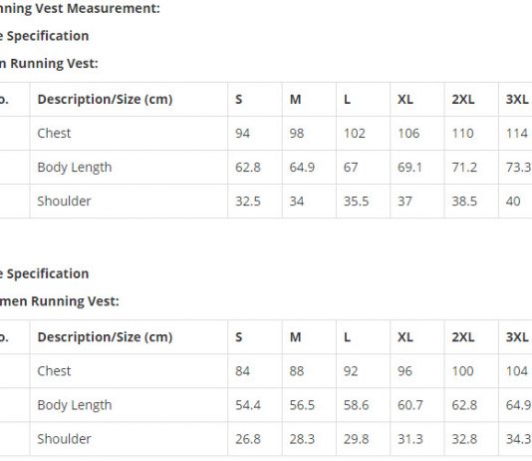Screen dimensions: 532x461
Task: Select the men's Chest value 94
Action: coord(243,133)
